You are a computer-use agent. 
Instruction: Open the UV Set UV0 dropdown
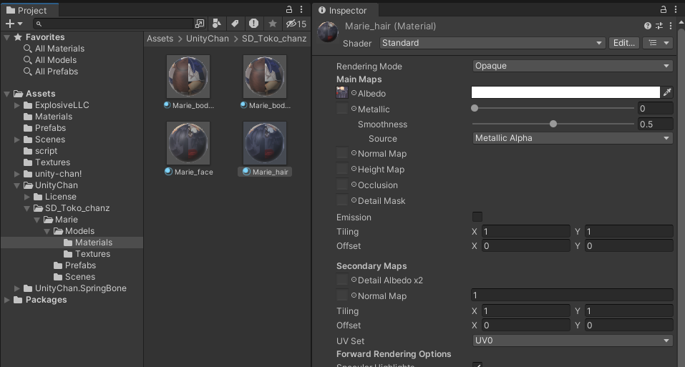[573, 341]
